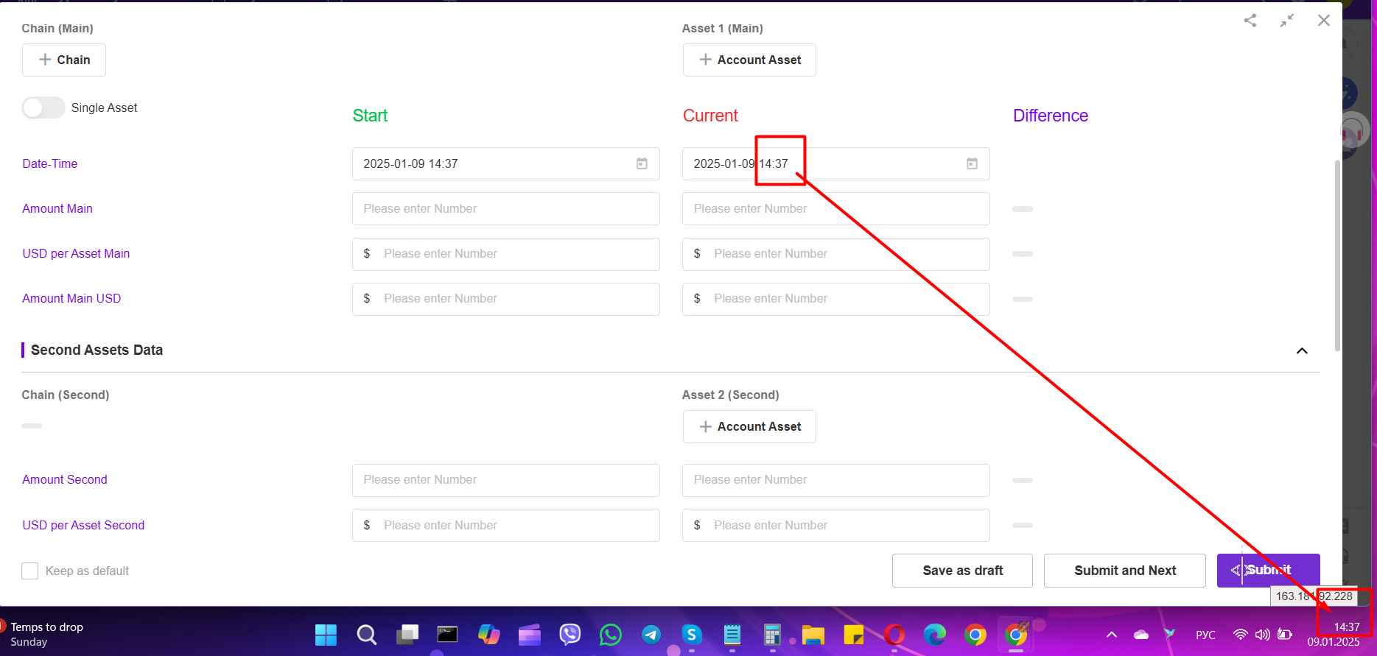
Task: Add Account Asset for Asset 2 (Second)
Action: click(x=749, y=426)
